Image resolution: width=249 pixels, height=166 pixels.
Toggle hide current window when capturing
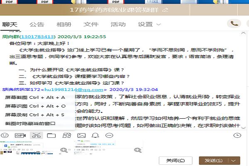coord(30,124)
